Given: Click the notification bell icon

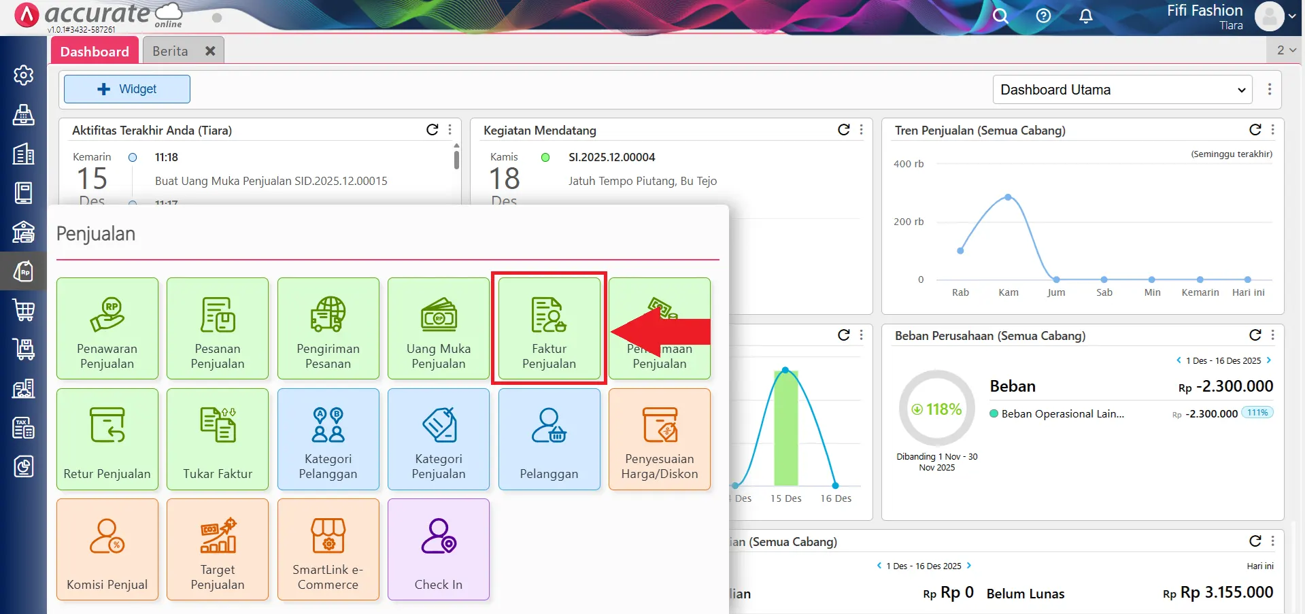Looking at the screenshot, I should (x=1086, y=16).
